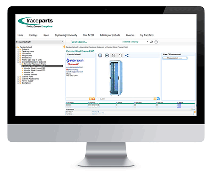Open the selected category dropdown

point(135,42)
